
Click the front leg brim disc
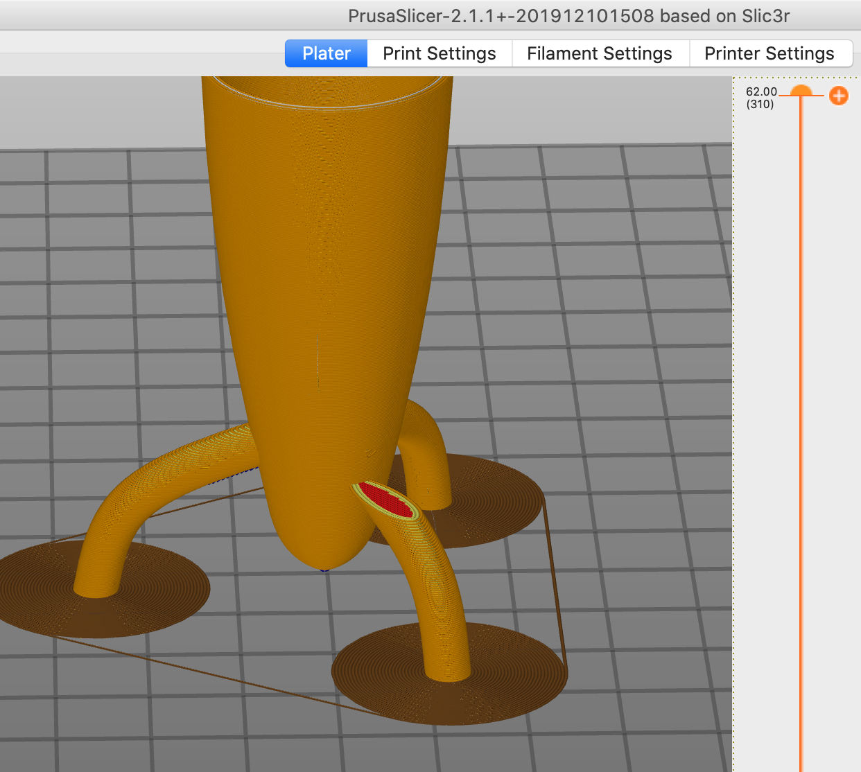[x=449, y=674]
